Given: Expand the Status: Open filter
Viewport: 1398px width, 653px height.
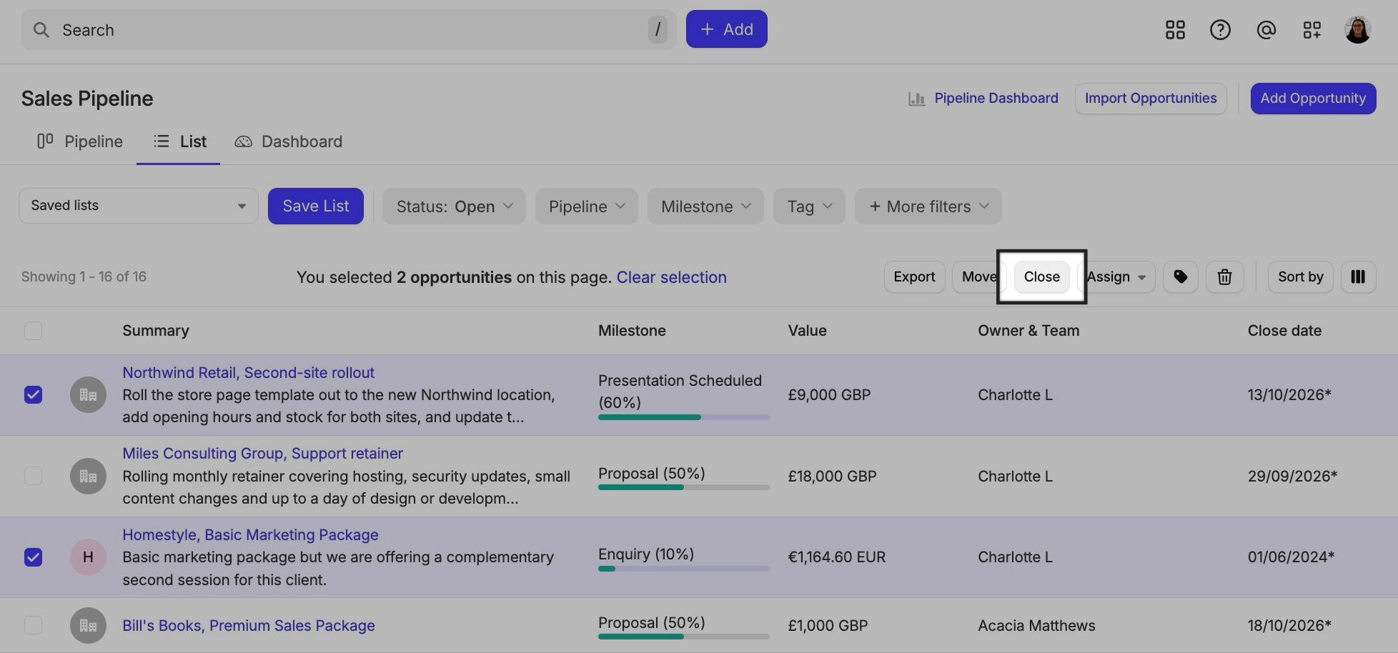Looking at the screenshot, I should (454, 206).
